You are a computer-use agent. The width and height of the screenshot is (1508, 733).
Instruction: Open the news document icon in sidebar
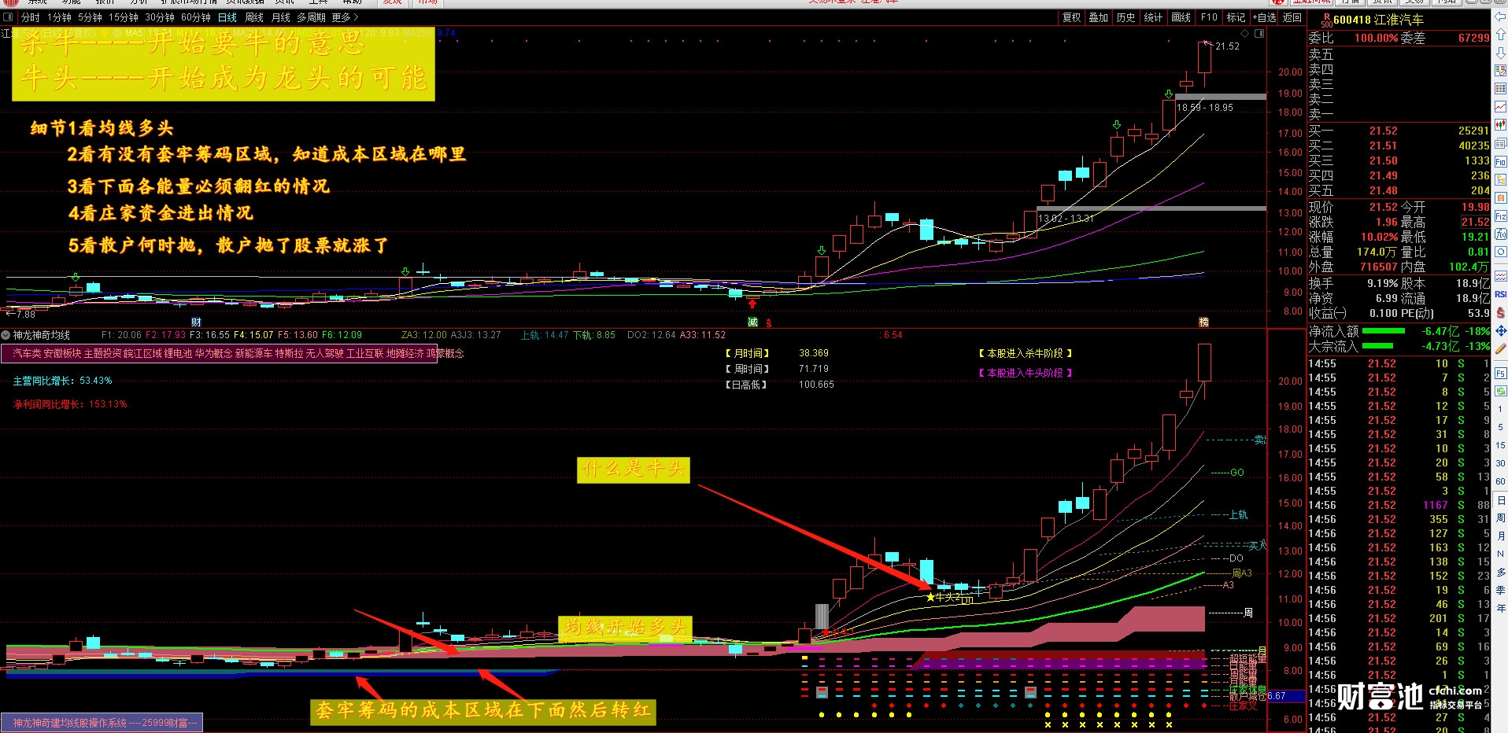(x=1501, y=143)
